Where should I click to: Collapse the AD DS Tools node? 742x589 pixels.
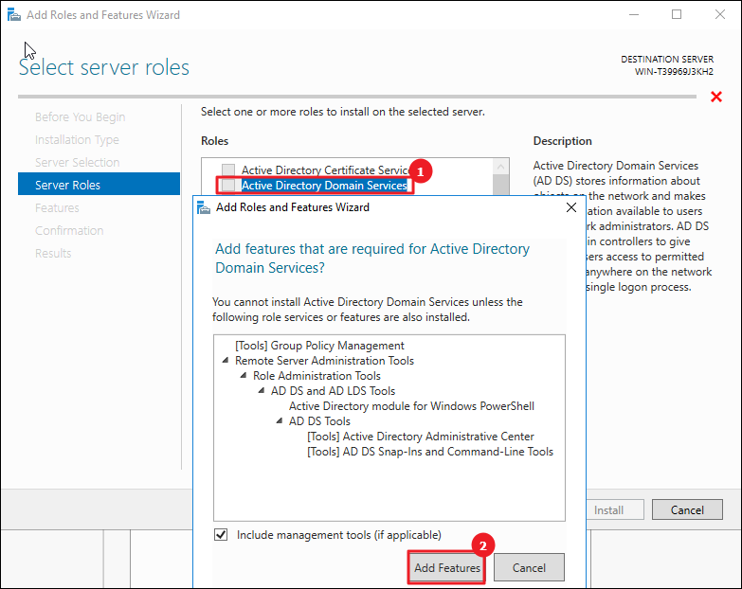click(x=280, y=420)
